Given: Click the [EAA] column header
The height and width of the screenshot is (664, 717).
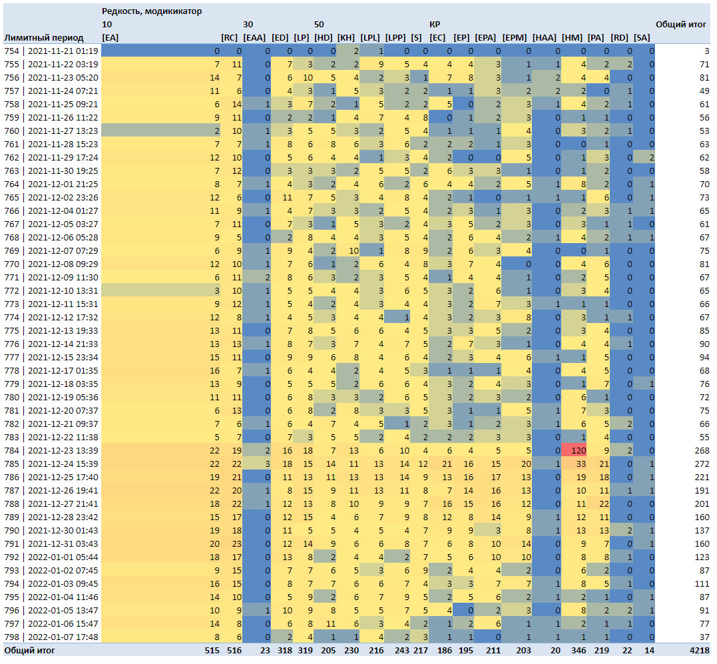Looking at the screenshot, I should [254, 37].
